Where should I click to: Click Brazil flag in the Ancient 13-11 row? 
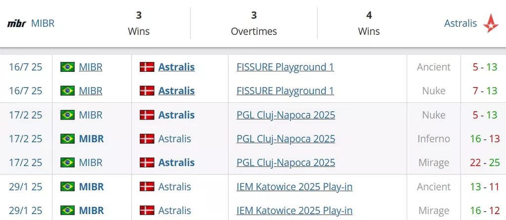pyautogui.click(x=67, y=187)
